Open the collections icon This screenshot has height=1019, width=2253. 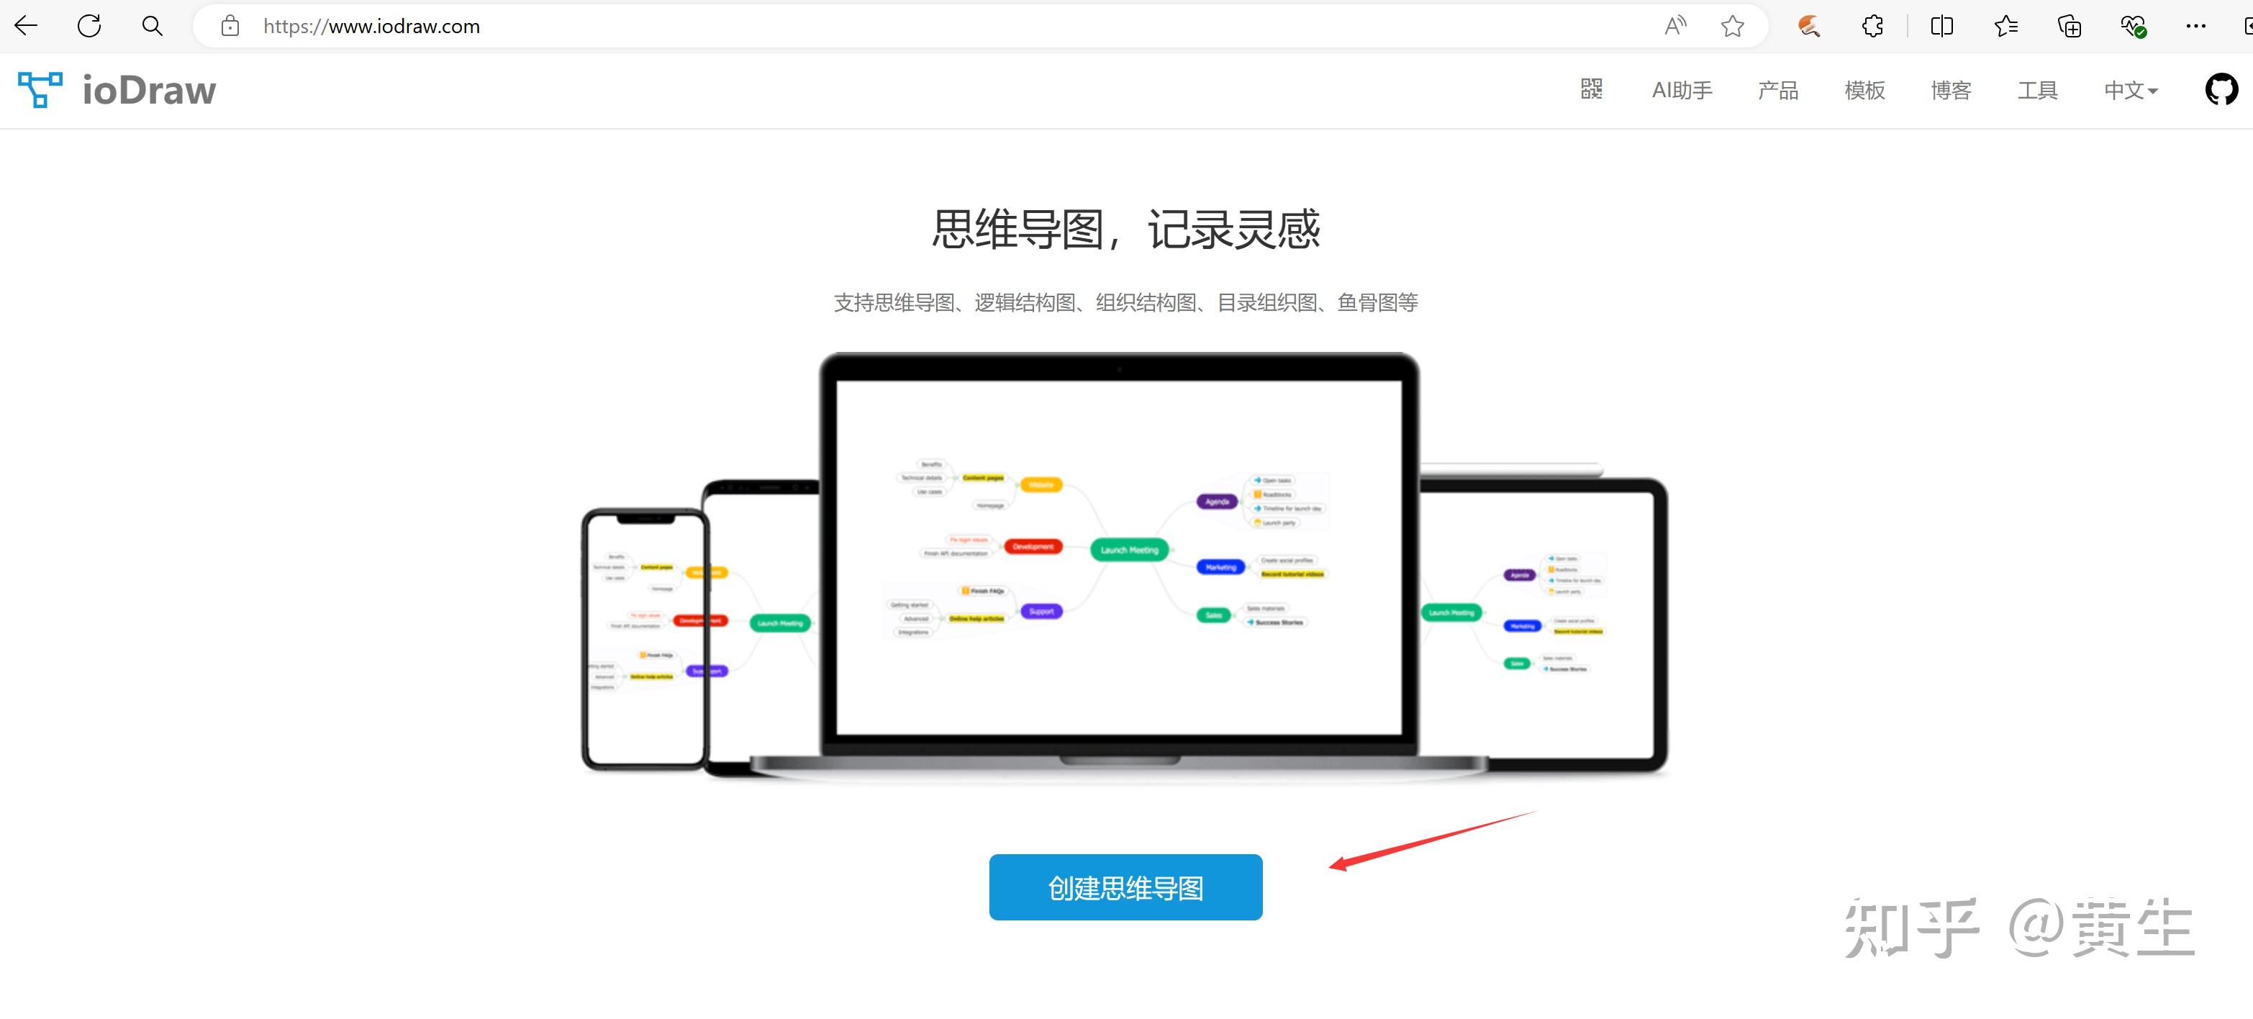pyautogui.click(x=2070, y=26)
